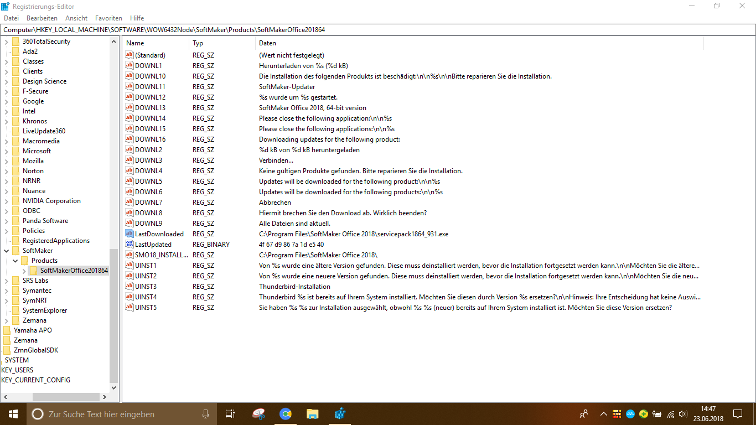Sort values by the Typ column header
This screenshot has width=756, height=425.
click(222, 43)
